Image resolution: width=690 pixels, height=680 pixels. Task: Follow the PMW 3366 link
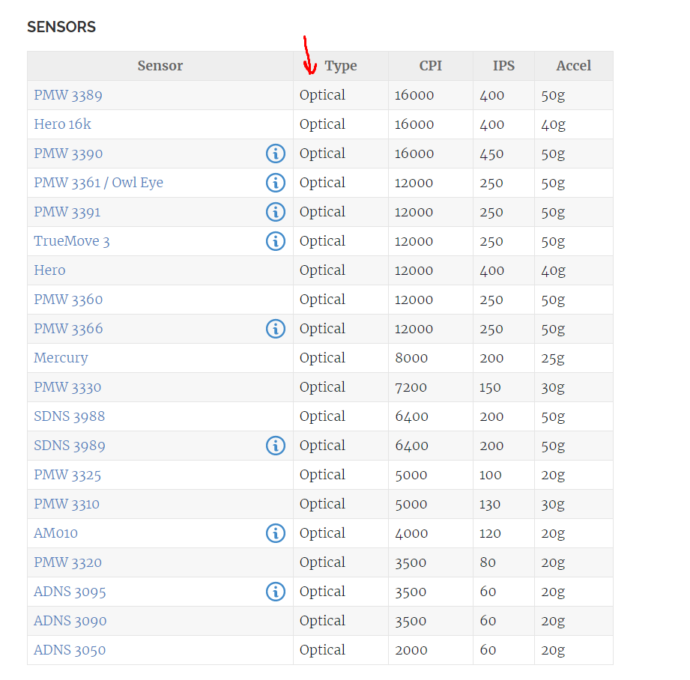(x=68, y=329)
